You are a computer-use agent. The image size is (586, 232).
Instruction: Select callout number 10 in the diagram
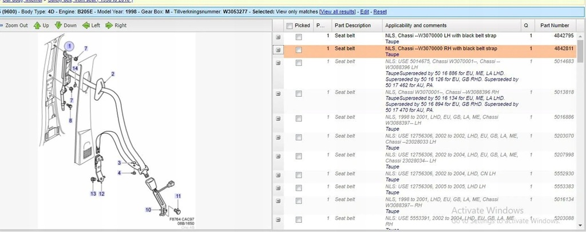(x=148, y=210)
